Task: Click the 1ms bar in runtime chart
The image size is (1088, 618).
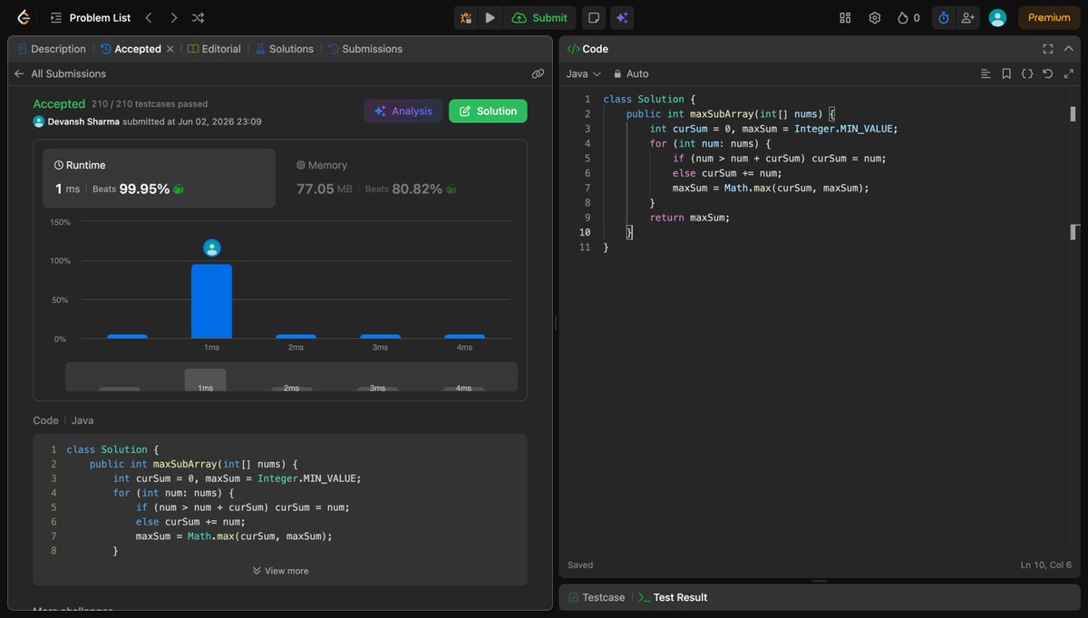Action: [x=211, y=302]
